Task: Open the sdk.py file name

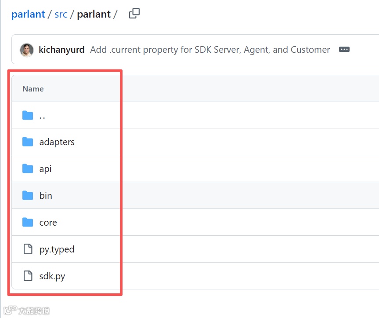Action: (52, 276)
